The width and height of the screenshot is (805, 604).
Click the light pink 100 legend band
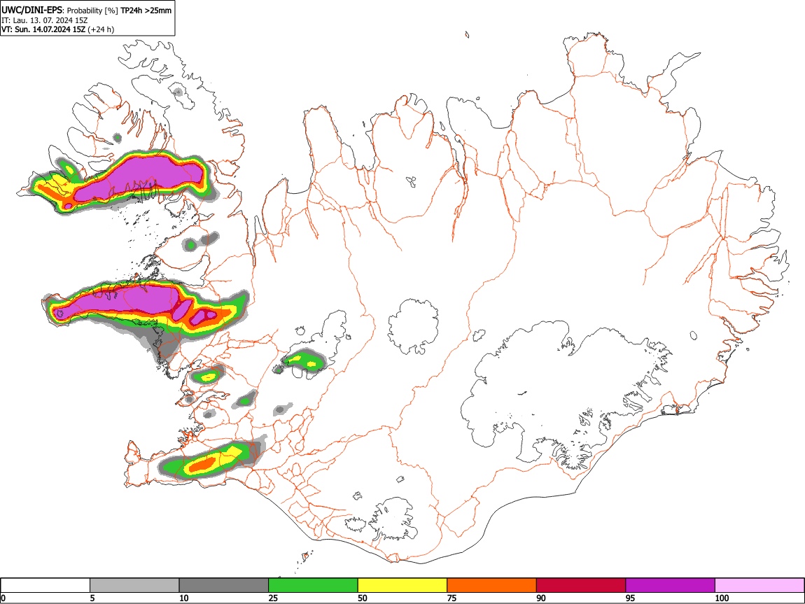pos(759,586)
